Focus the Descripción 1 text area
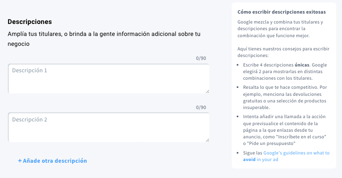 (x=109, y=79)
